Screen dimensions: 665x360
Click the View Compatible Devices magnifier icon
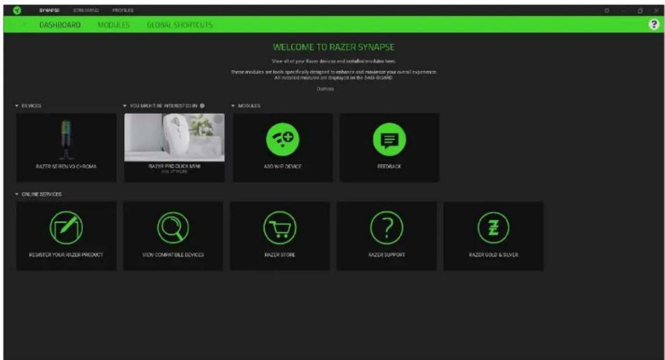[173, 229]
